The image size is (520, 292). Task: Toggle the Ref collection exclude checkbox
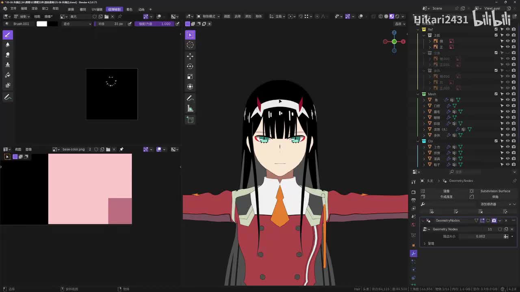(x=496, y=29)
